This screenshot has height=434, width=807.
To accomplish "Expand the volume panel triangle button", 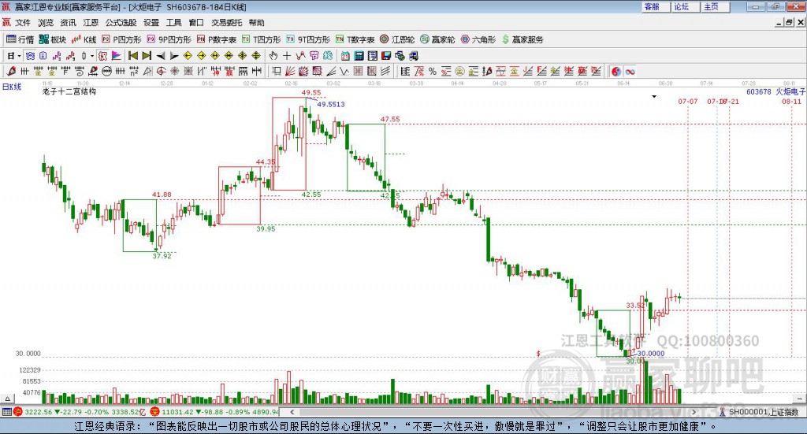I will click(8, 399).
